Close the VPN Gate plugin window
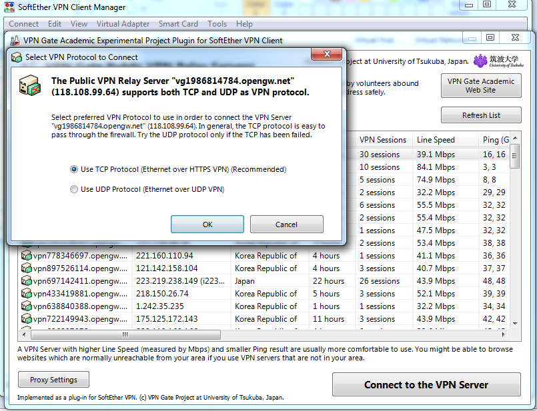 [x=515, y=37]
